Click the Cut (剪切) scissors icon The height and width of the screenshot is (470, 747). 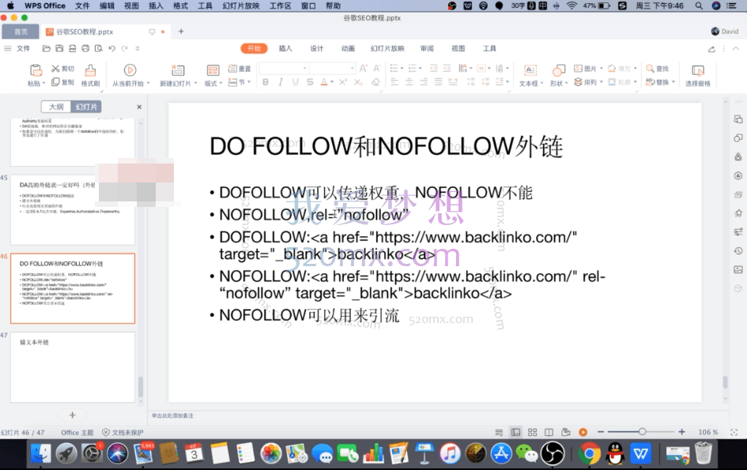point(56,69)
